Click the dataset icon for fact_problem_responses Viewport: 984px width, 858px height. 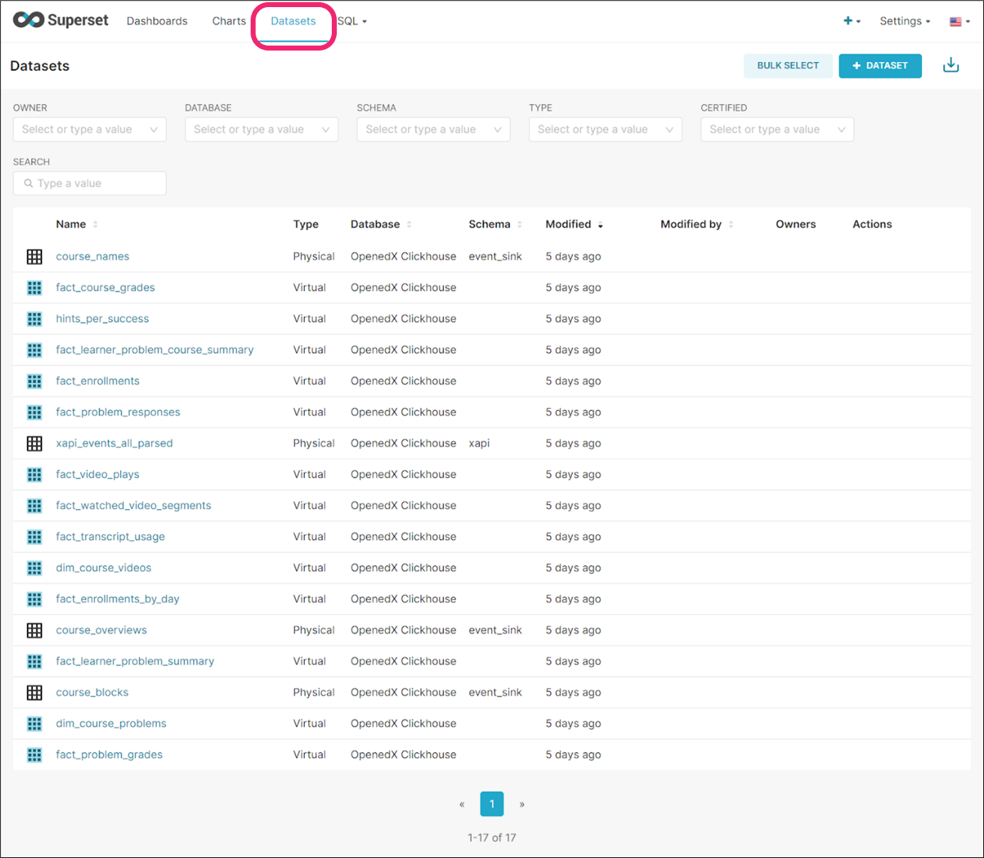34,412
